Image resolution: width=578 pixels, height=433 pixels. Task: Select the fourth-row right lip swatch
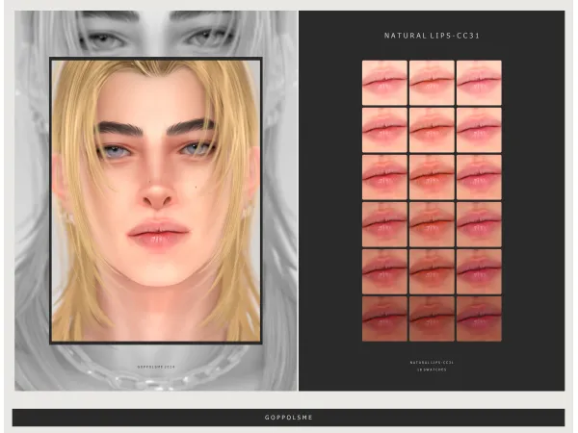click(479, 224)
